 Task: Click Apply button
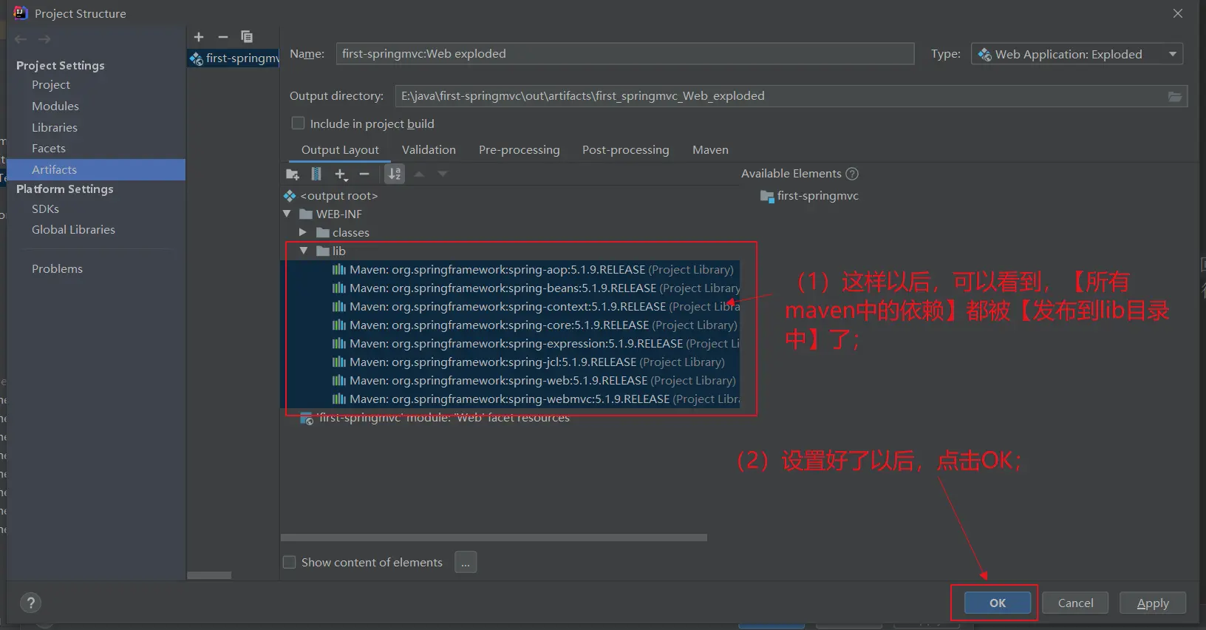1153,603
